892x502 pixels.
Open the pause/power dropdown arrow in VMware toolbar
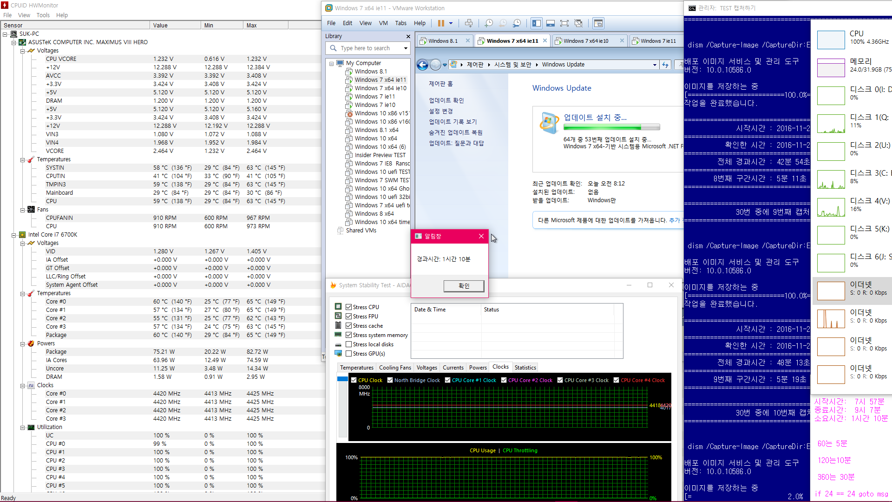coord(451,23)
